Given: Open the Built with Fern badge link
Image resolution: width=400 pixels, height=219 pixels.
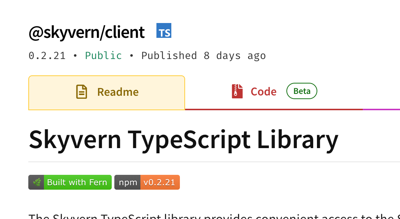Looking at the screenshot, I should 70,182.
